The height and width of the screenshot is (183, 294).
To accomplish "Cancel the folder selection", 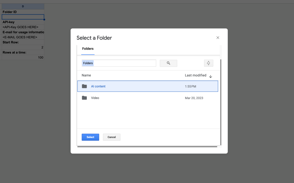I will tap(112, 137).
